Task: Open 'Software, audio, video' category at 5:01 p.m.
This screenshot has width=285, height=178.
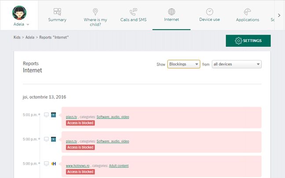Action: [113, 117]
